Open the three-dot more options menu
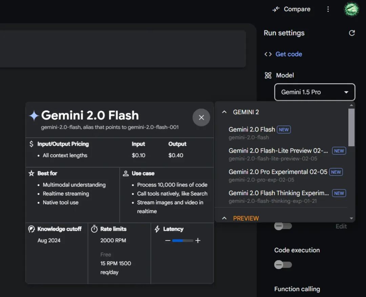This screenshot has width=366, height=297. tap(328, 9)
